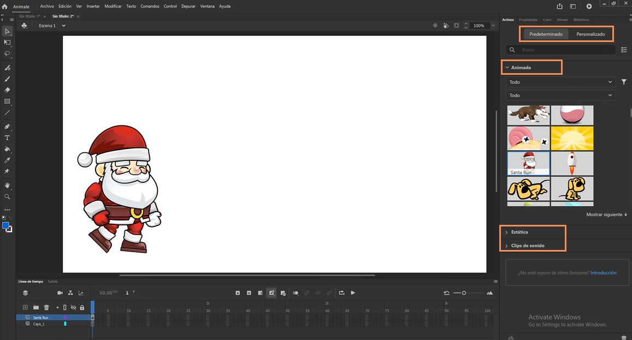The width and height of the screenshot is (632, 340).
Task: Open the Edit Toolbar three-dots menu
Action: (x=7, y=210)
